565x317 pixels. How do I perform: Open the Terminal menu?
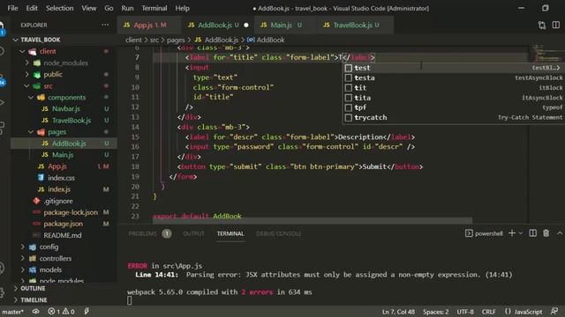154,8
